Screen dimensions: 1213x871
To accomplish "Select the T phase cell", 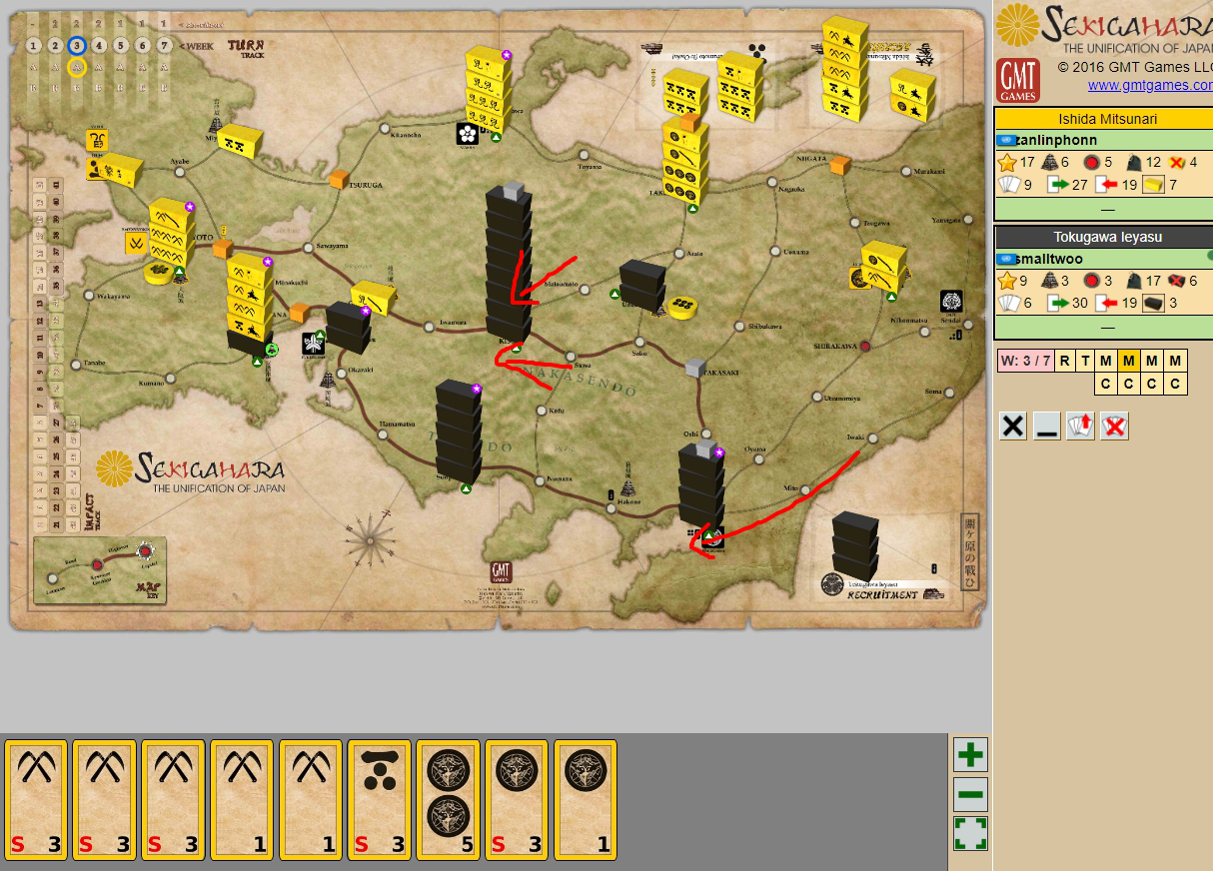I will point(1085,361).
